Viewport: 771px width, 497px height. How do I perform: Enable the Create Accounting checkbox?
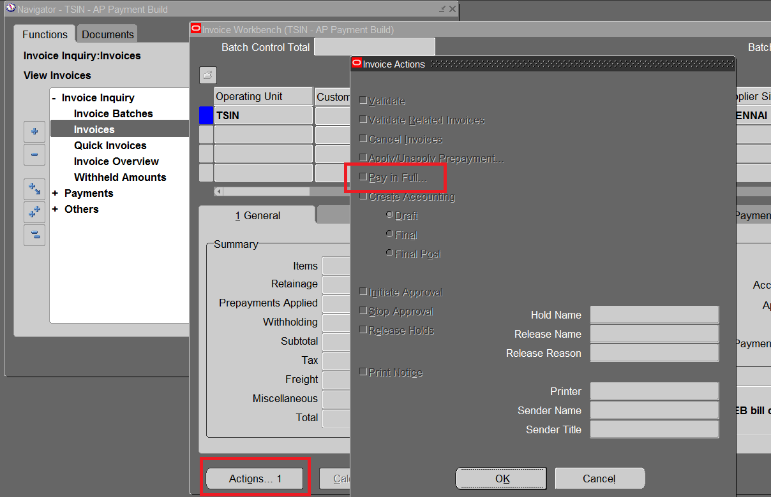pyautogui.click(x=363, y=196)
